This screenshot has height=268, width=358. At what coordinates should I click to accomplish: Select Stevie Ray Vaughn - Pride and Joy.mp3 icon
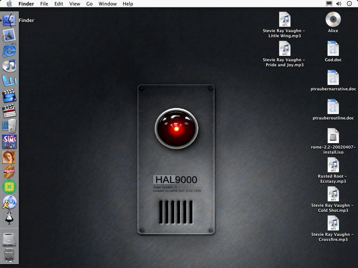click(285, 48)
